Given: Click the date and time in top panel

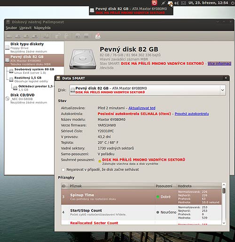Looking at the screenshot, I should pyautogui.click(x=208, y=3).
